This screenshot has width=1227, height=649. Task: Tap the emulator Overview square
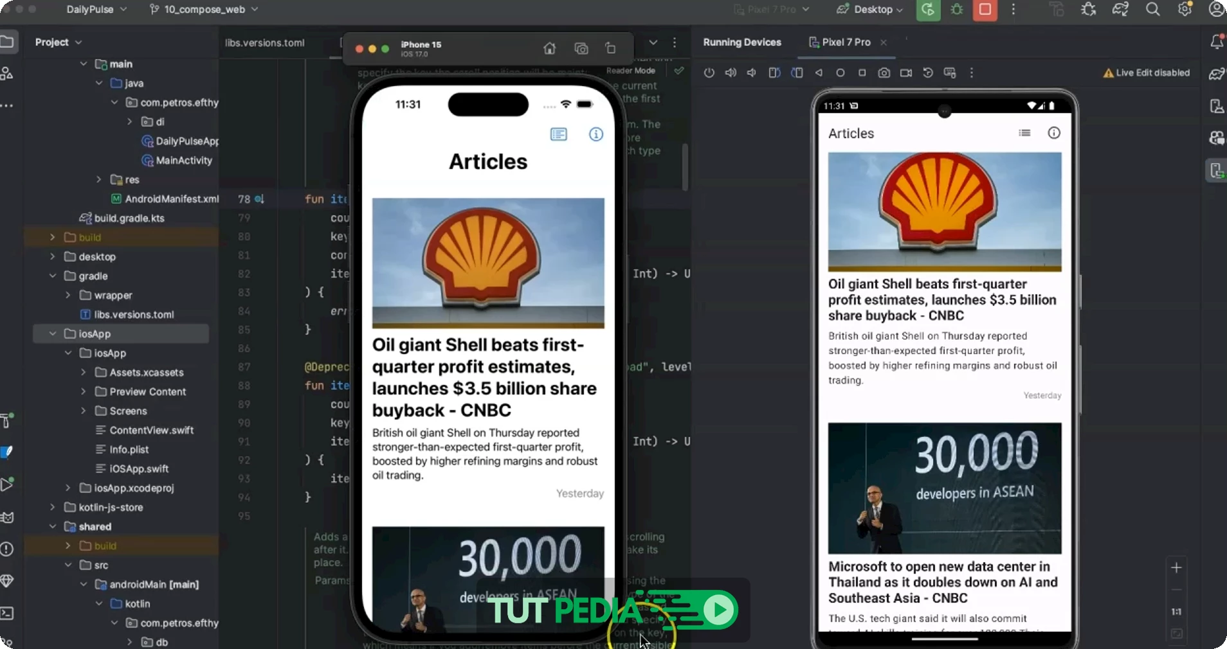862,73
